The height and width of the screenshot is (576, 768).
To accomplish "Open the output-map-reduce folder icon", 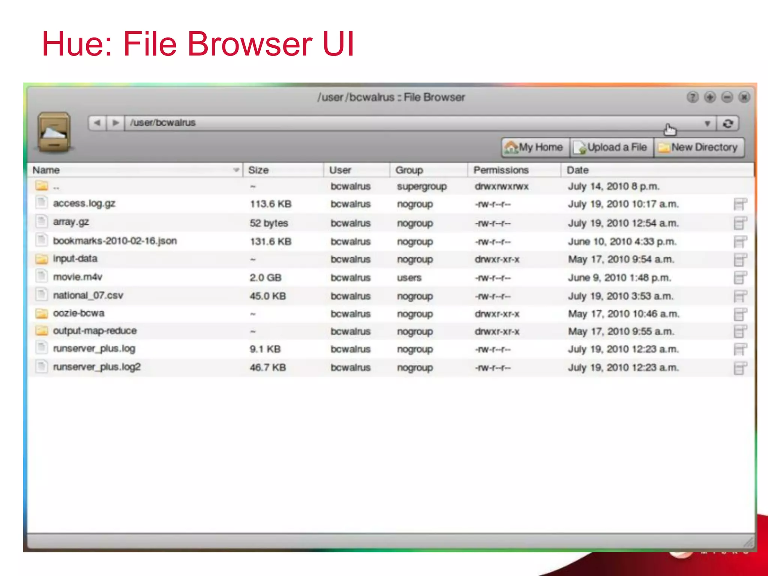I will pyautogui.click(x=42, y=331).
